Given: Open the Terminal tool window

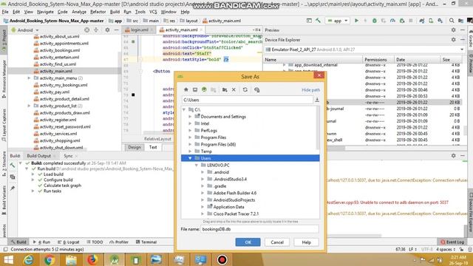Looking at the screenshot, I should point(146,242).
